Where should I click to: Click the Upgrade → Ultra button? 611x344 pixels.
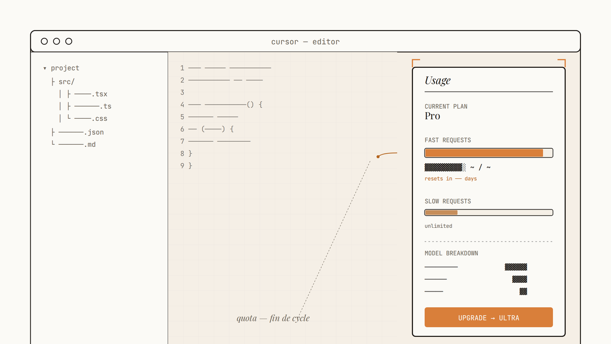click(489, 317)
